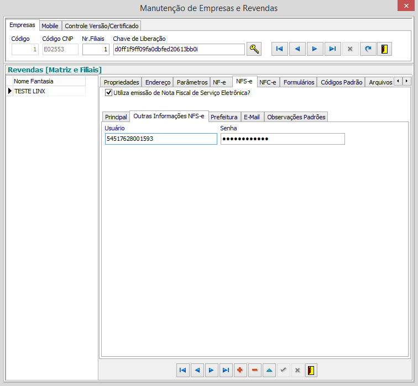This screenshot has width=418, height=386.
Task: Click the Chave de Liberação field
Action: pyautogui.click(x=179, y=49)
